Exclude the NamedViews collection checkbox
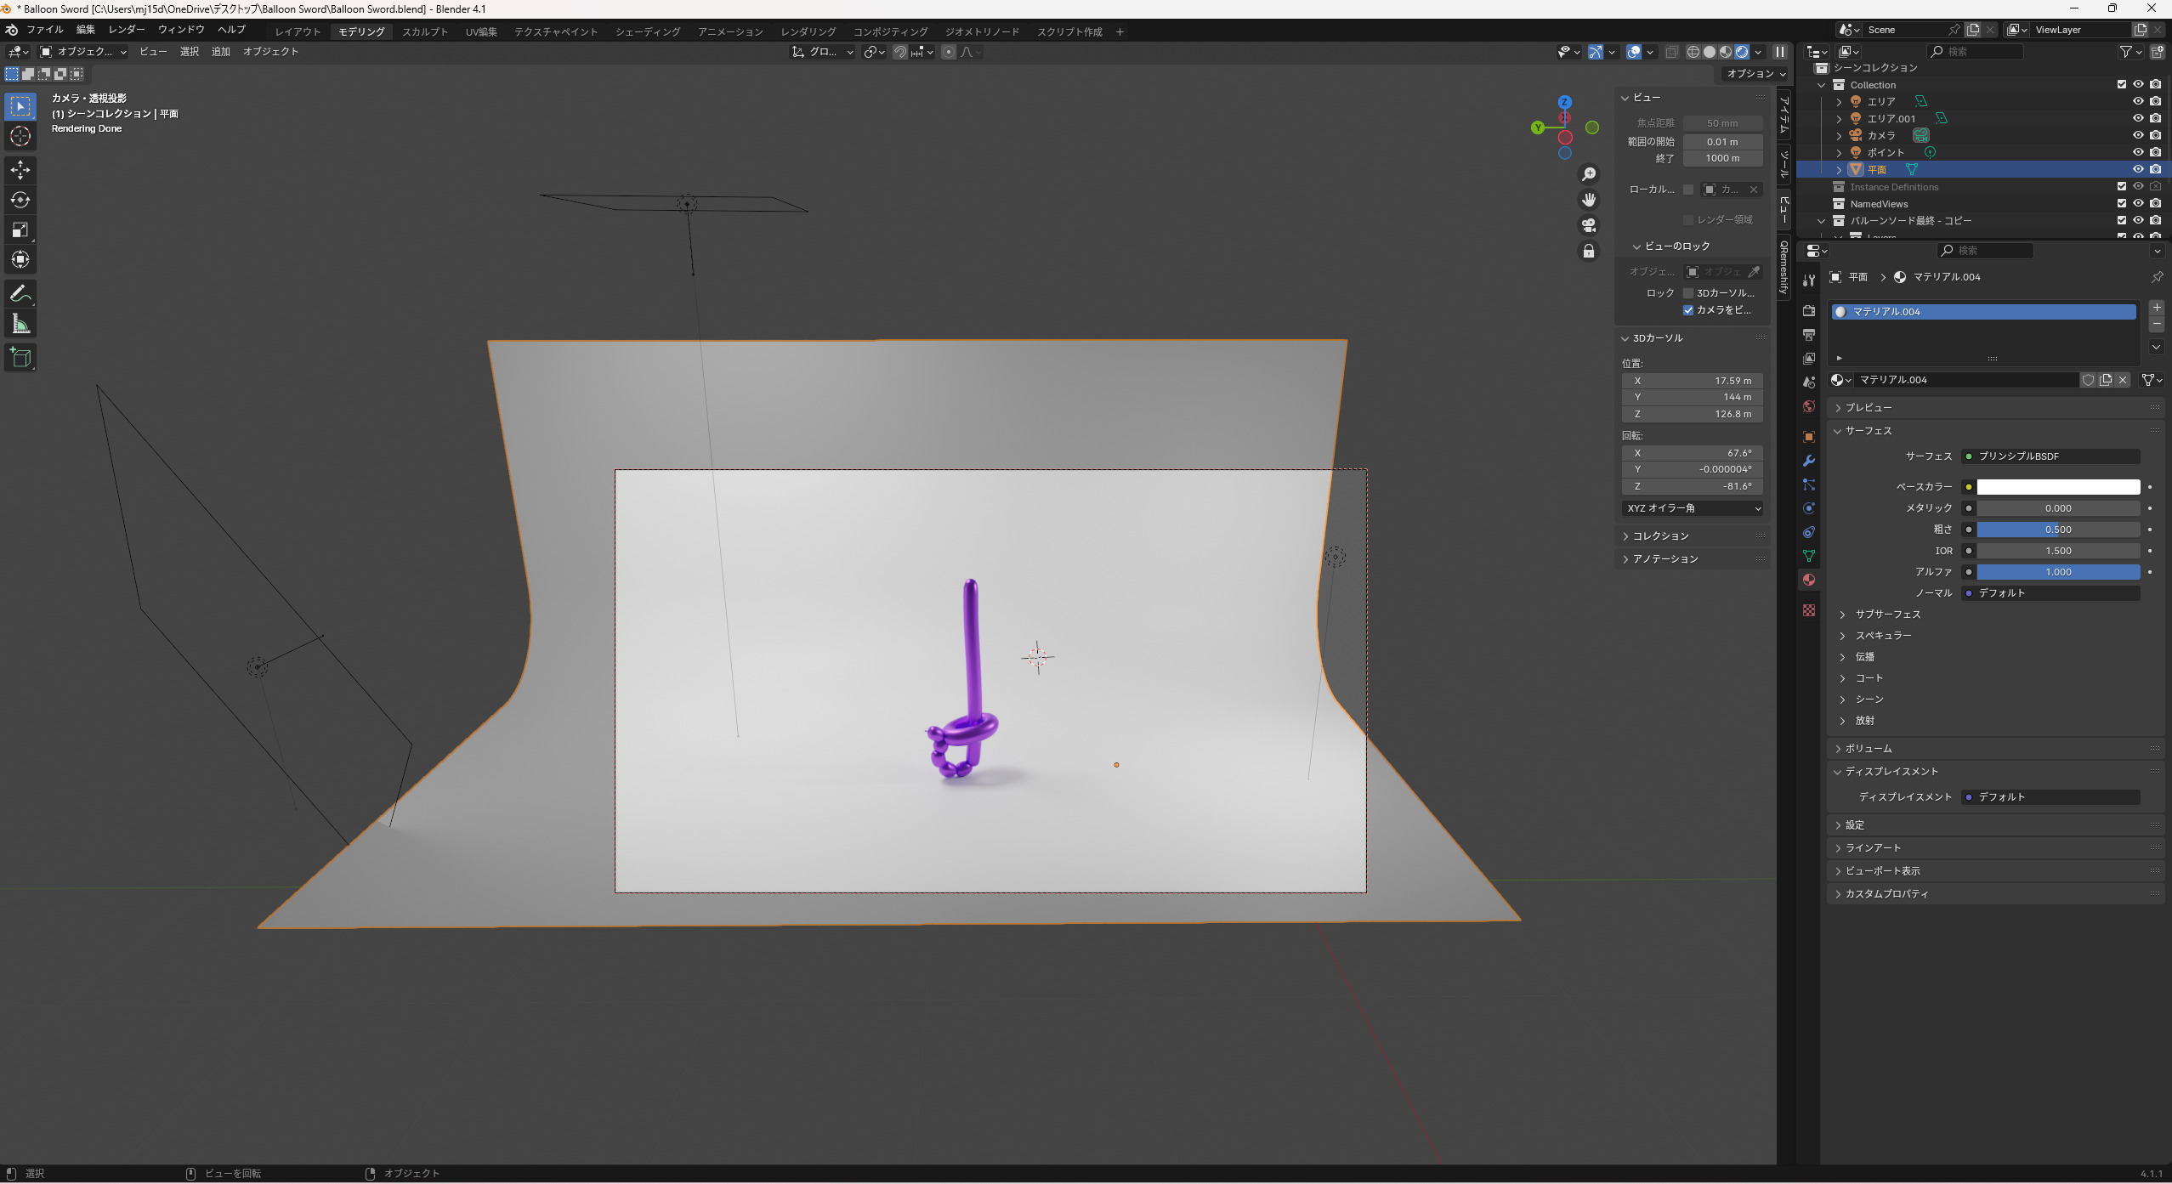 pyautogui.click(x=2121, y=204)
